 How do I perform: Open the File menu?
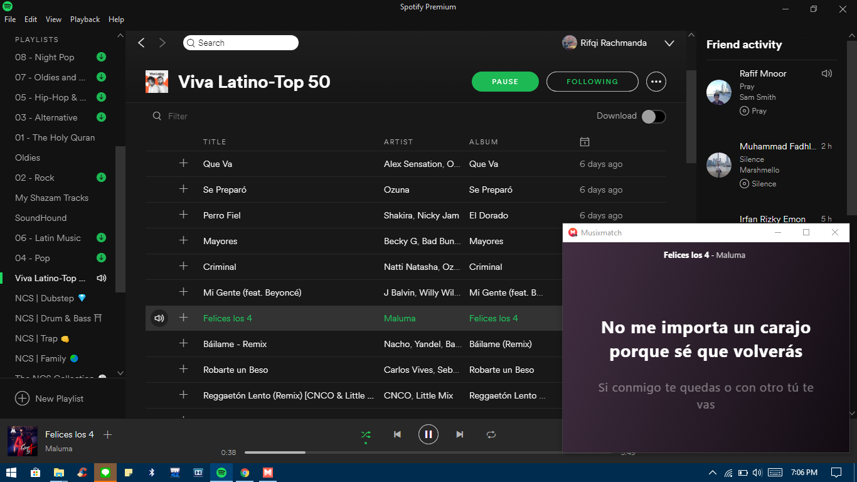[10, 19]
